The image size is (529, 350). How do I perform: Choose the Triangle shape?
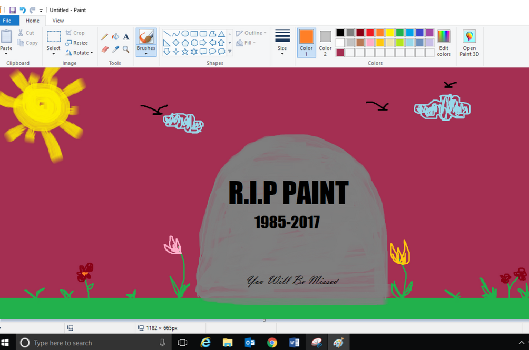click(x=221, y=34)
